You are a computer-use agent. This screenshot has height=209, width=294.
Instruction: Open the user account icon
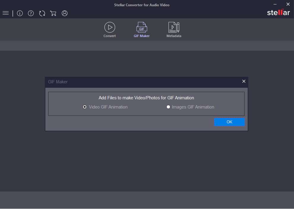(65, 13)
